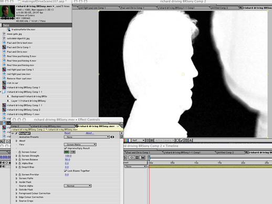The width and height of the screenshot is (272, 204).
Task: Expand the Screen Matte property group
Action: point(17,178)
